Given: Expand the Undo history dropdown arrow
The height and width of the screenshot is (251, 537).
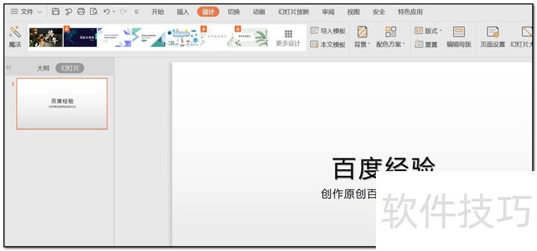Looking at the screenshot, I should 113,12.
